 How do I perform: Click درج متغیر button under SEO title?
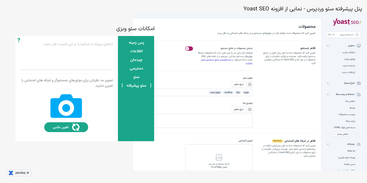coord(239,84)
